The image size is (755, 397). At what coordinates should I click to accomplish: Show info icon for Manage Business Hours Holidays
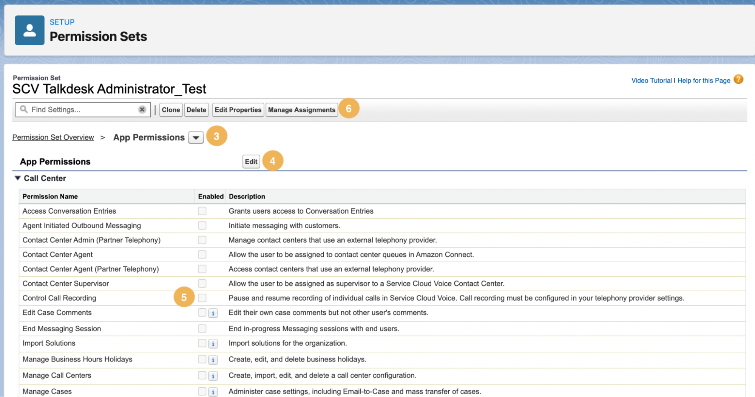213,360
